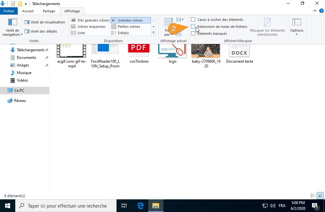Select Ce PC in navigation pane
This screenshot has height=212, width=325.
point(25,90)
